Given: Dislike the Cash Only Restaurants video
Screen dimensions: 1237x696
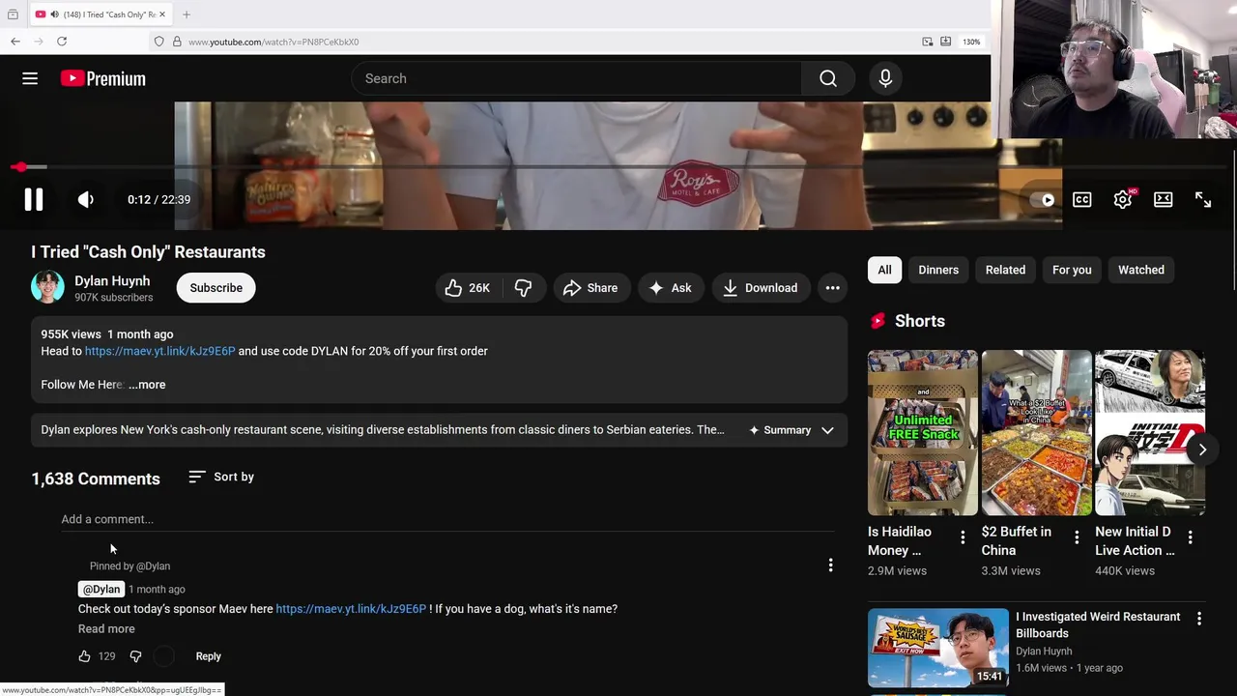Looking at the screenshot, I should [523, 288].
